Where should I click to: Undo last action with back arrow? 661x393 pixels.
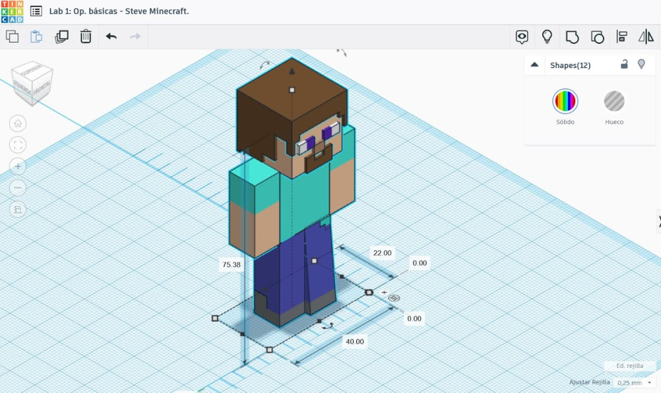(x=111, y=37)
